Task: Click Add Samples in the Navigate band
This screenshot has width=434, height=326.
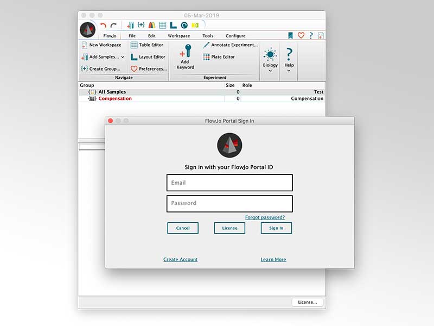Action: 100,57
